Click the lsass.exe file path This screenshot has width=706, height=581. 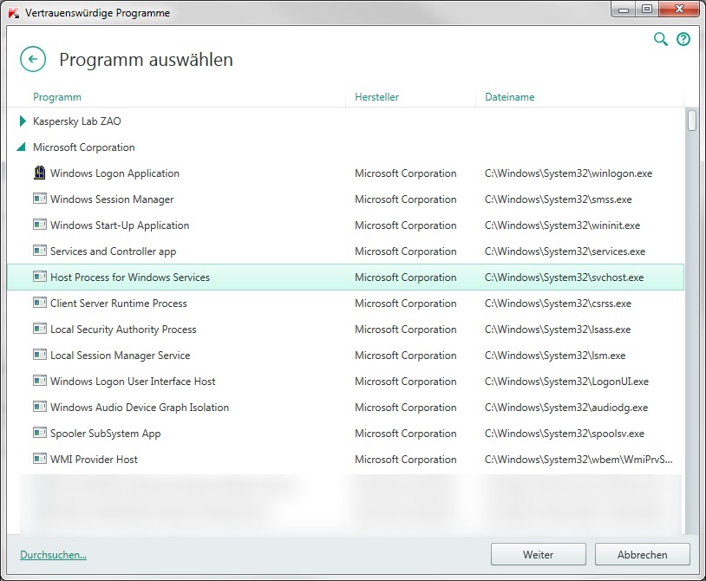click(558, 330)
